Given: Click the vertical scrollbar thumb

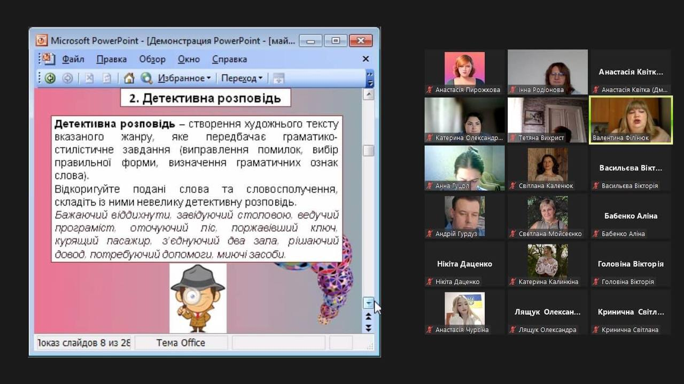Looking at the screenshot, I should pos(368,151).
